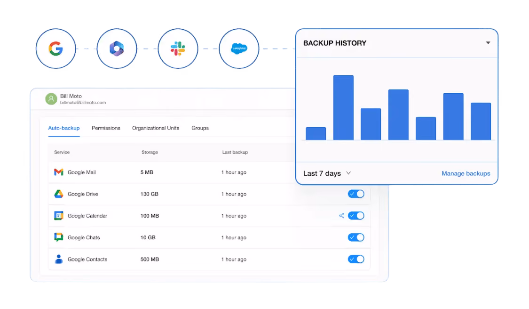Select the Google Mail service name
529x309 pixels.
tap(82, 172)
